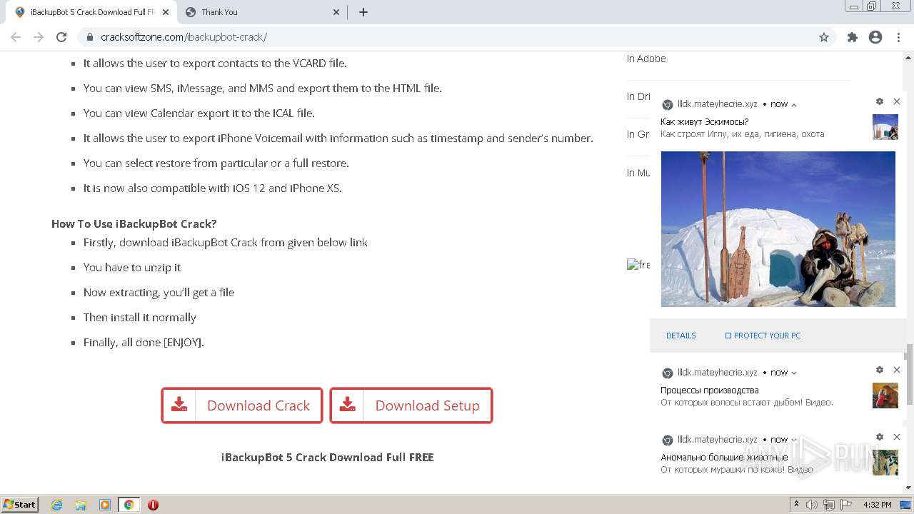Open the extensions puzzle icon
Screen dimensions: 914x514
coord(853,37)
